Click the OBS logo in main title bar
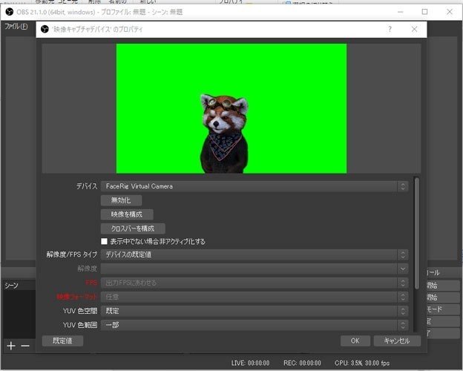This screenshot has width=463, height=371. pyautogui.click(x=10, y=12)
